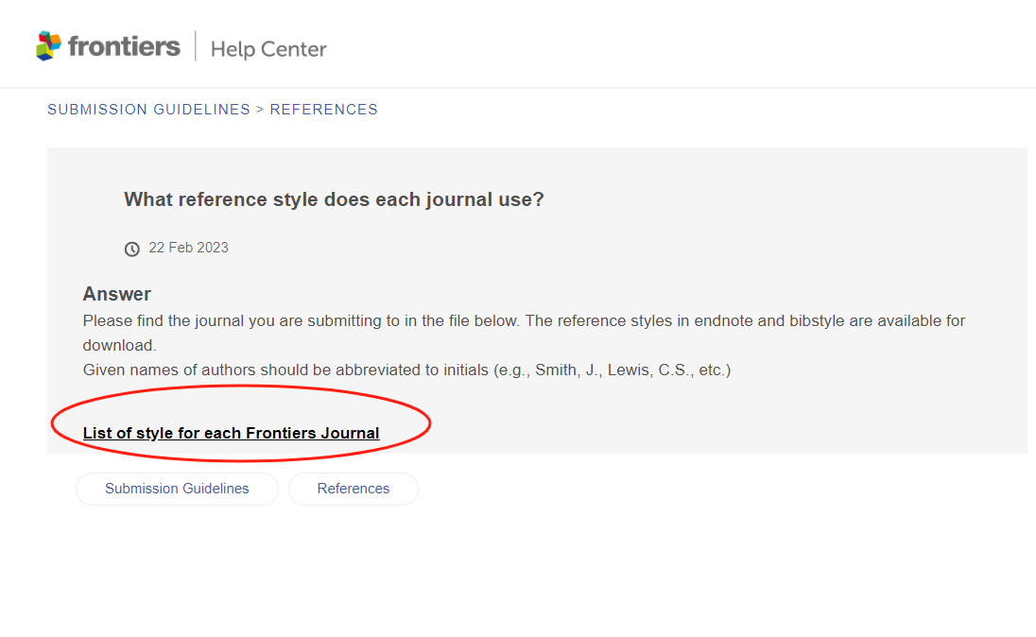Open the 'frontiers' wordmark in header
This screenshot has width=1036, height=637.
coord(124,46)
